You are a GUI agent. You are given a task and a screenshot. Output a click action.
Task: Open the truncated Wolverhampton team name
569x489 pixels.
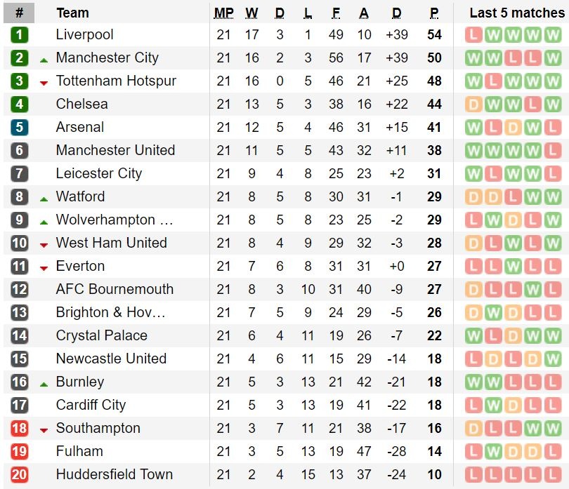115,220
